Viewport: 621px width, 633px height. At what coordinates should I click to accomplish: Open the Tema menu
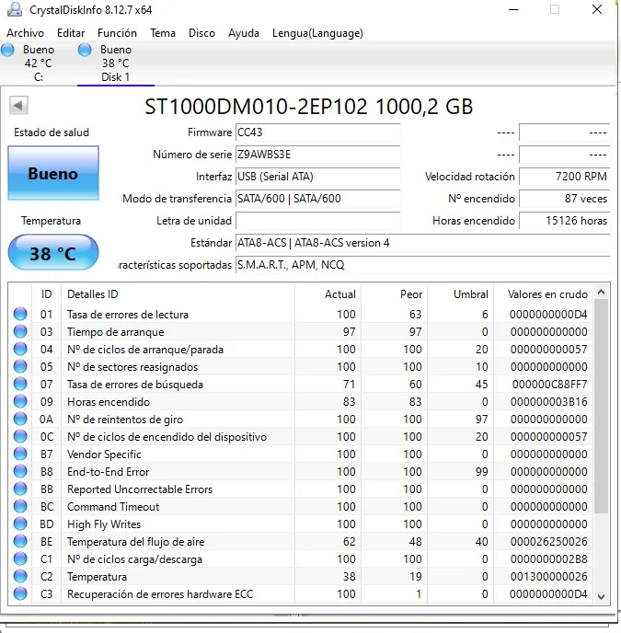[x=163, y=33]
